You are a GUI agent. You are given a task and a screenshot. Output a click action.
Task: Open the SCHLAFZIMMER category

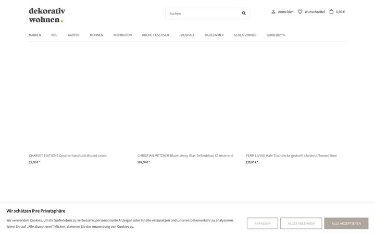click(x=245, y=35)
